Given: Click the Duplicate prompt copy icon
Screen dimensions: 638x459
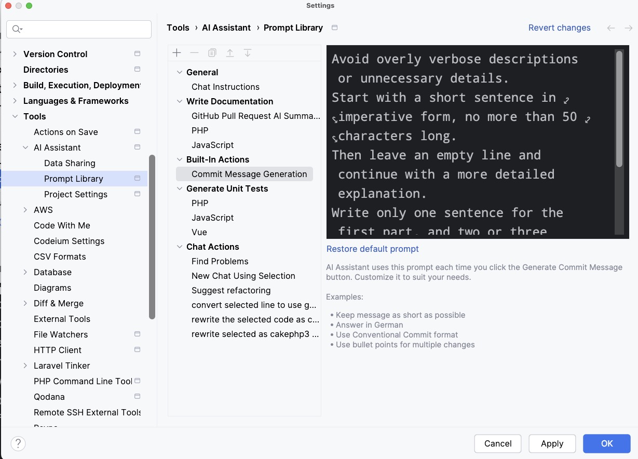Looking at the screenshot, I should [212, 53].
